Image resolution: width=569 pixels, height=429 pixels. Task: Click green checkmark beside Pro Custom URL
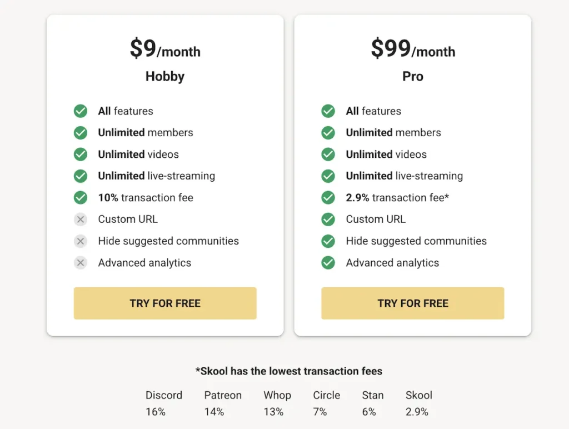pyautogui.click(x=328, y=220)
